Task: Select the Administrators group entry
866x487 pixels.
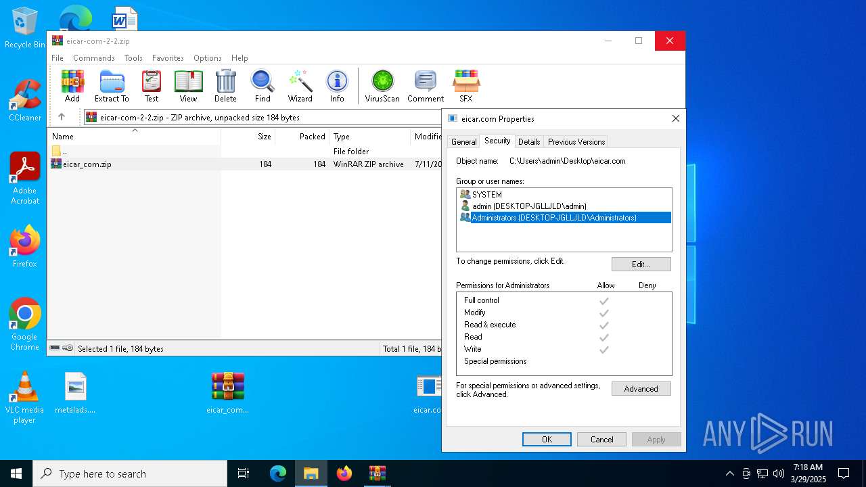Action: tap(564, 217)
